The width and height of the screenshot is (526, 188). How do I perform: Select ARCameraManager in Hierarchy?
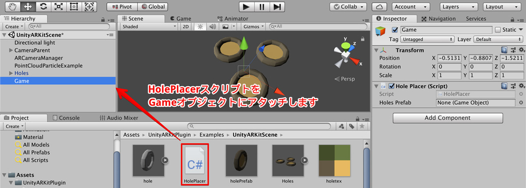click(39, 58)
